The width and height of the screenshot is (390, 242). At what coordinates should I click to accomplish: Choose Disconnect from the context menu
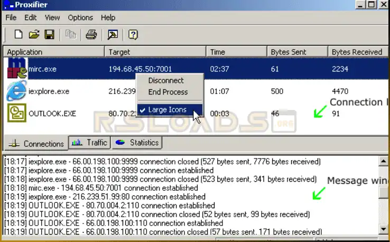[166, 80]
